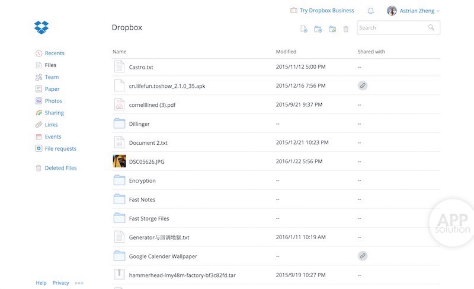Open Photos section
Viewport: 474px width, 289px height.
click(x=53, y=101)
